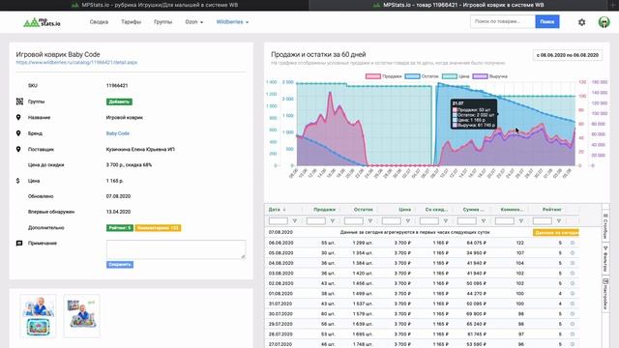
Task: Open the Baby Code brand link
Action: (x=118, y=133)
